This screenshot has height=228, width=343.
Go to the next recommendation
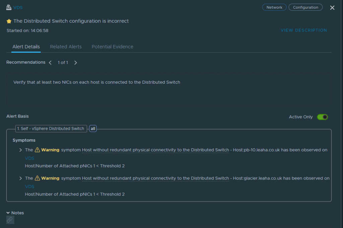point(75,63)
